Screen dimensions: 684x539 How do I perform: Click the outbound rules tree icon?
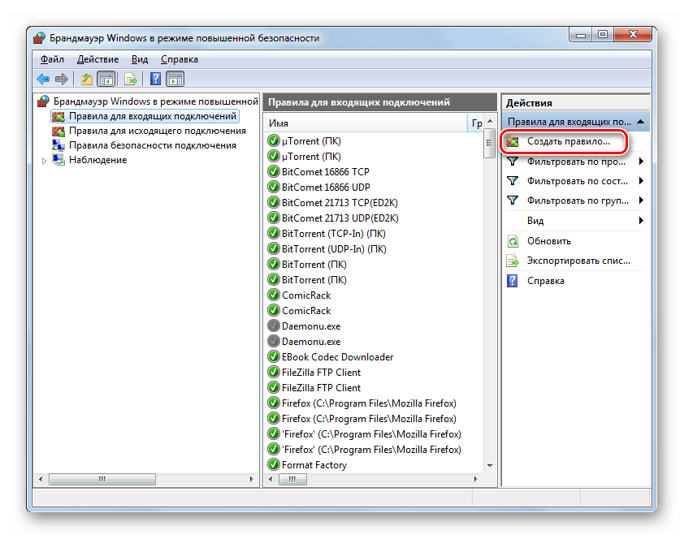click(x=58, y=131)
